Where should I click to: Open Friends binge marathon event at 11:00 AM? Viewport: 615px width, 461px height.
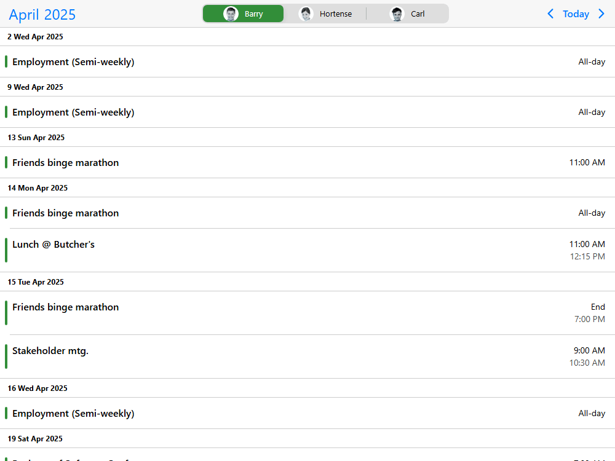click(307, 162)
